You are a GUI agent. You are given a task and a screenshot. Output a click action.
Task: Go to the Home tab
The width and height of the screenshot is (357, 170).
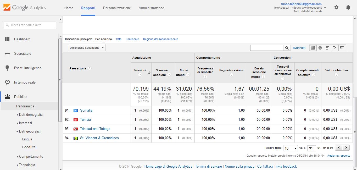[69, 8]
